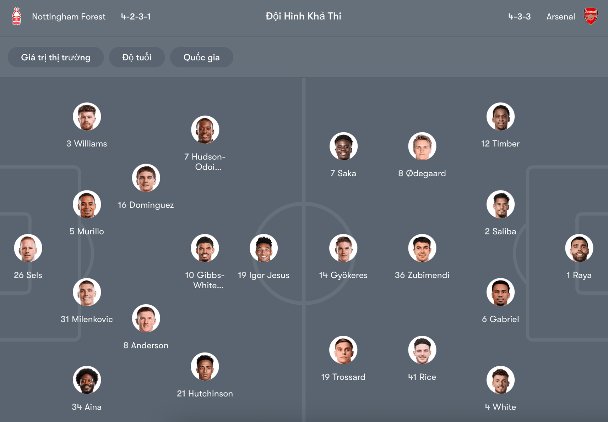Open the player page for 41 Rice

(422, 350)
